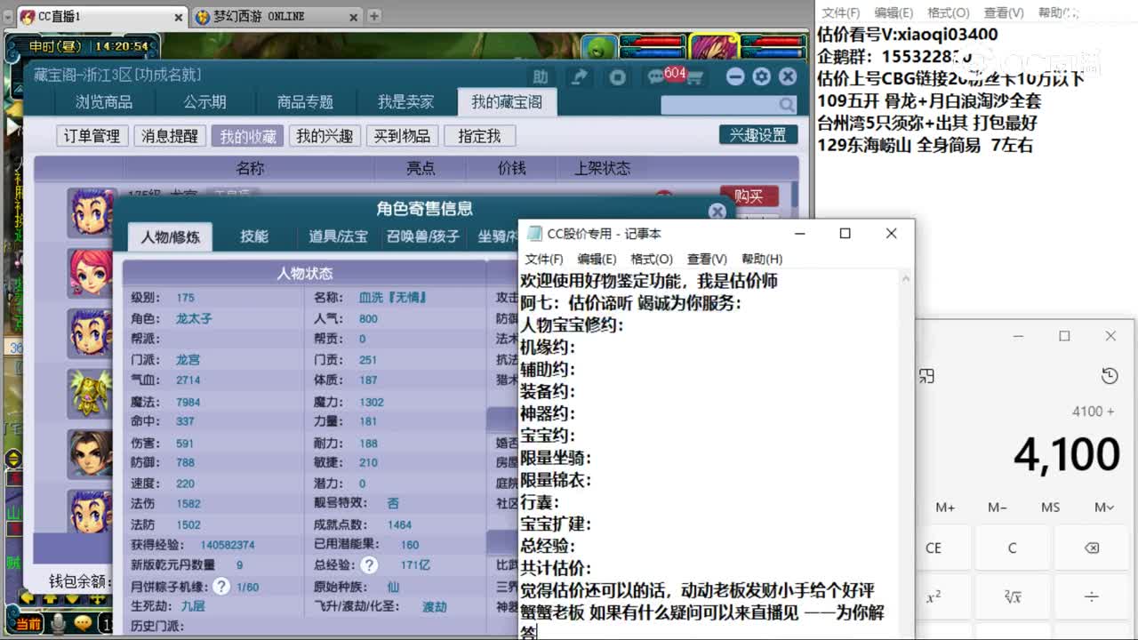Open the message bubble with 604 badge
Viewport: 1138px width, 640px height.
point(659,76)
